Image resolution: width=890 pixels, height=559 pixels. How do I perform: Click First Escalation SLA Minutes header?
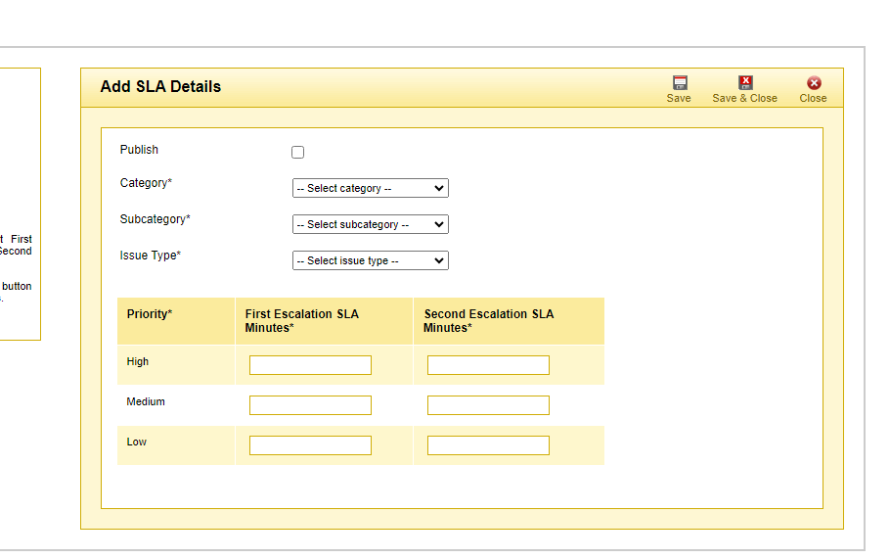coord(301,321)
